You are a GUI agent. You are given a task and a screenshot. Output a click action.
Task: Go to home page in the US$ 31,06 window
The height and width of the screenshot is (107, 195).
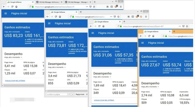point(103,26)
